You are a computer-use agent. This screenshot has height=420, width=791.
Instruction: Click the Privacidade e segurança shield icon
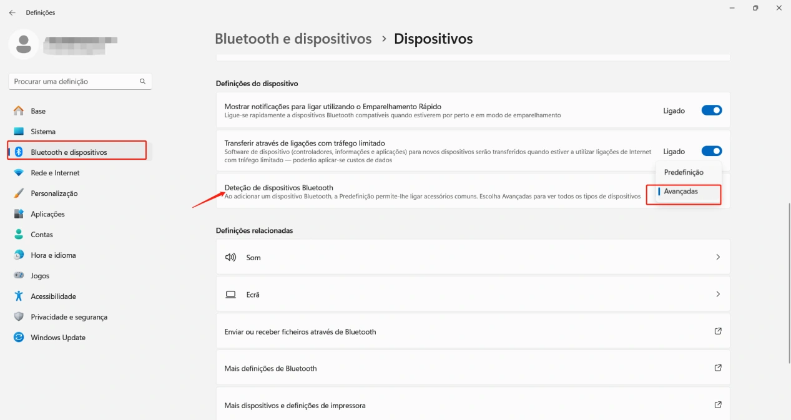pos(19,317)
